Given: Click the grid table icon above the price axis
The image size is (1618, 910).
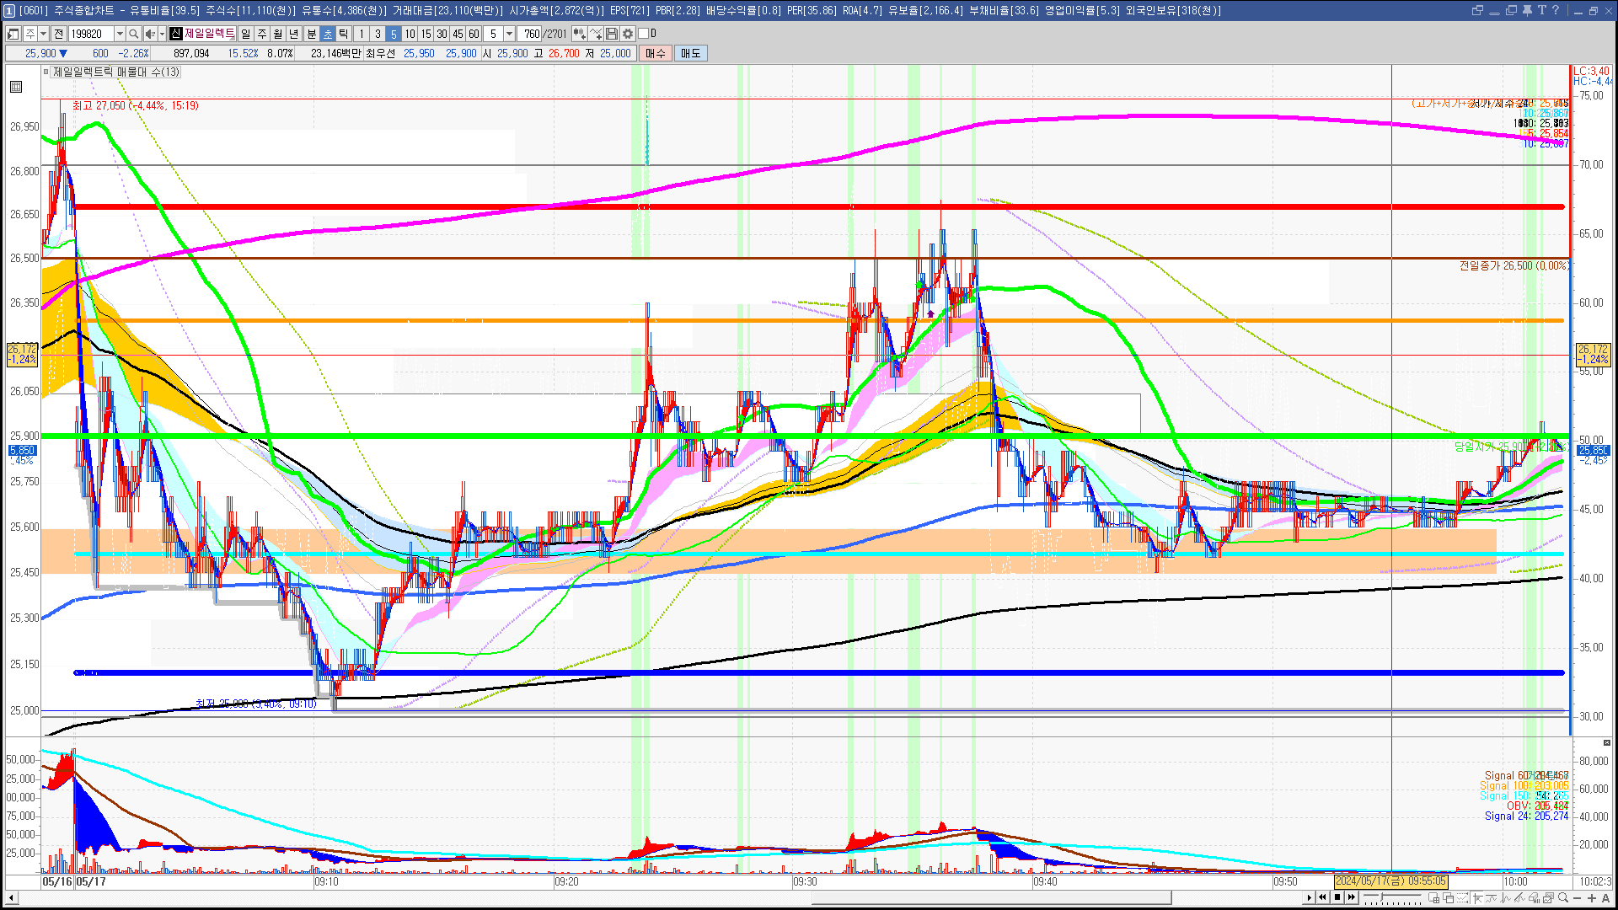Looking at the screenshot, I should click(15, 87).
